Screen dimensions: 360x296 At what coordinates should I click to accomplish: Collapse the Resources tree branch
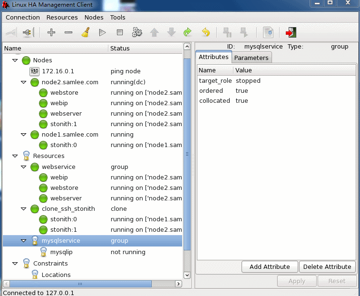coord(15,156)
